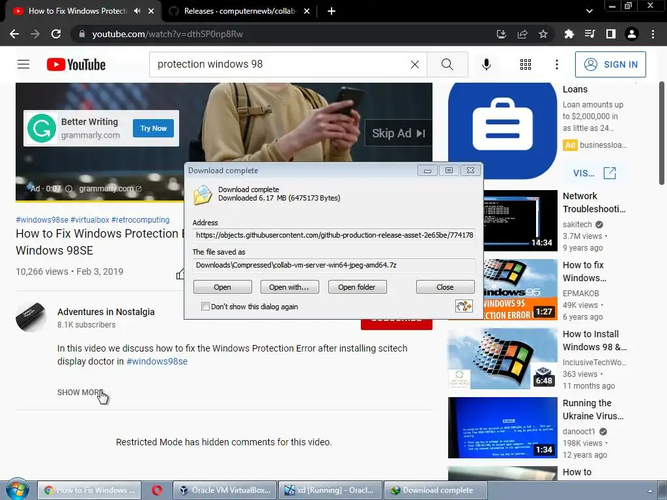The height and width of the screenshot is (500, 667).
Task: Click the Skip Ad button
Action: click(399, 133)
